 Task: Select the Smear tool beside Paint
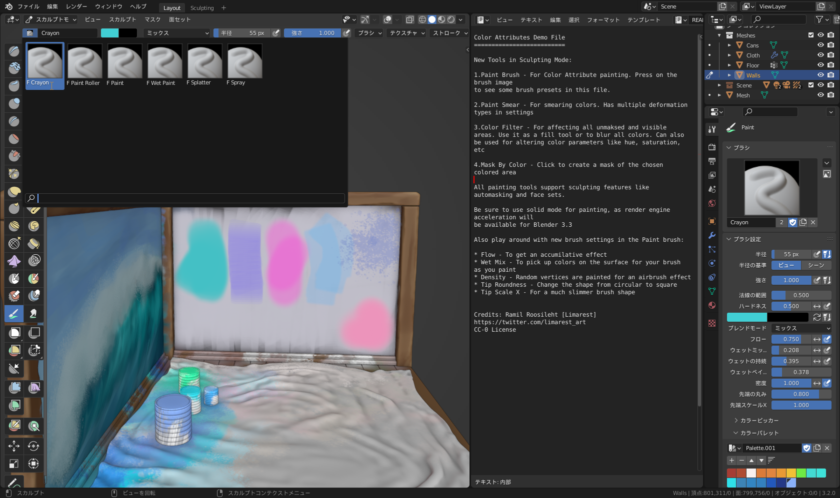[x=34, y=314]
